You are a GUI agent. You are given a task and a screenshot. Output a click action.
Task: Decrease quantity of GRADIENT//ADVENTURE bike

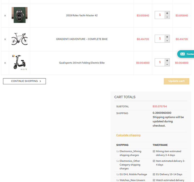tap(167, 41)
